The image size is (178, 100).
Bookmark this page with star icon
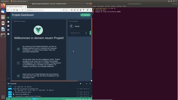tap(66, 10)
